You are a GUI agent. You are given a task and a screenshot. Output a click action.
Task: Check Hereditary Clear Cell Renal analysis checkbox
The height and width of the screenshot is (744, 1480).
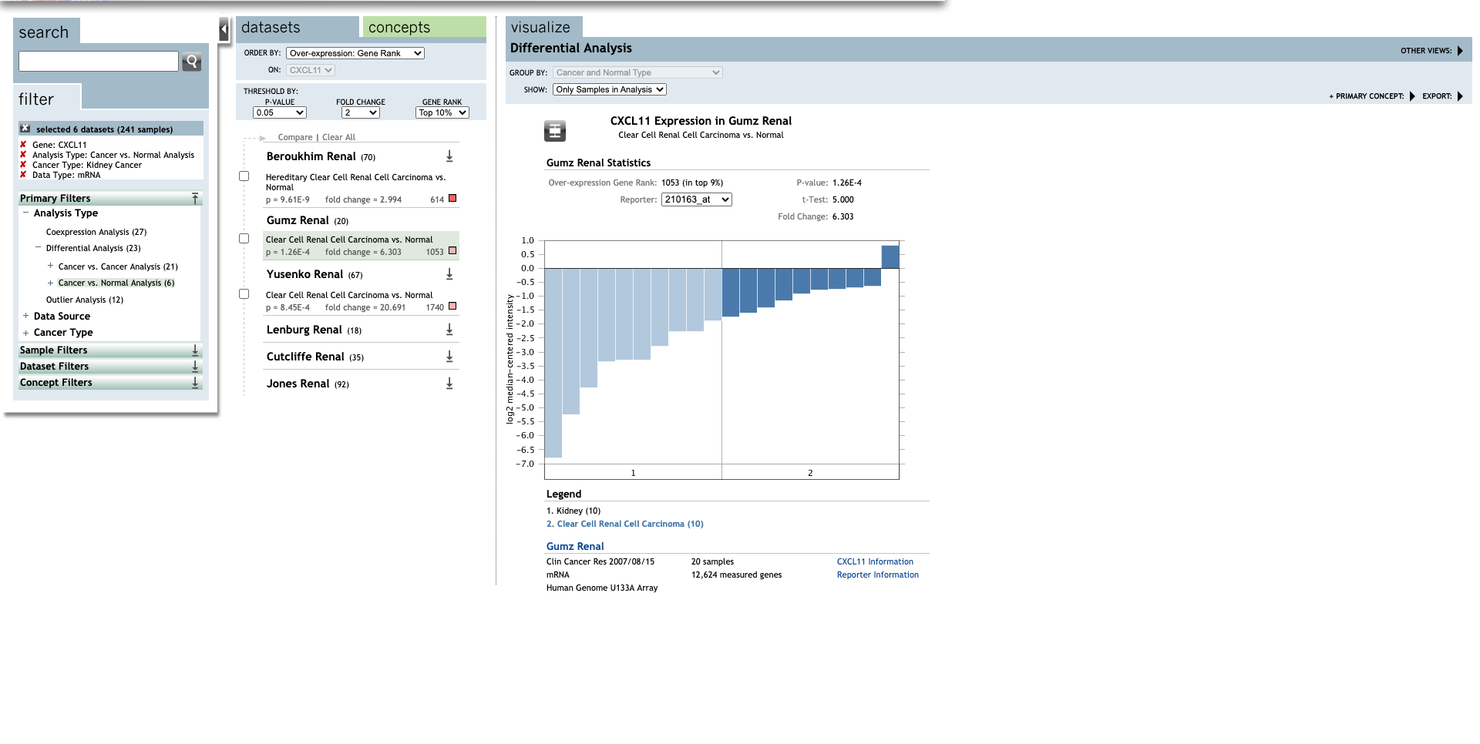pos(244,176)
